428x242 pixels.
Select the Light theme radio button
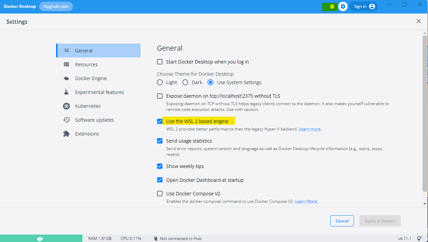pyautogui.click(x=160, y=82)
